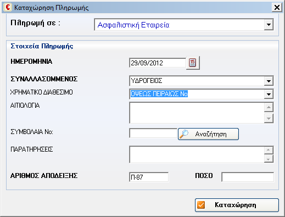Close the Καταχώρηση Πληρωμής window
The height and width of the screenshot is (217, 285).
click(x=277, y=8)
